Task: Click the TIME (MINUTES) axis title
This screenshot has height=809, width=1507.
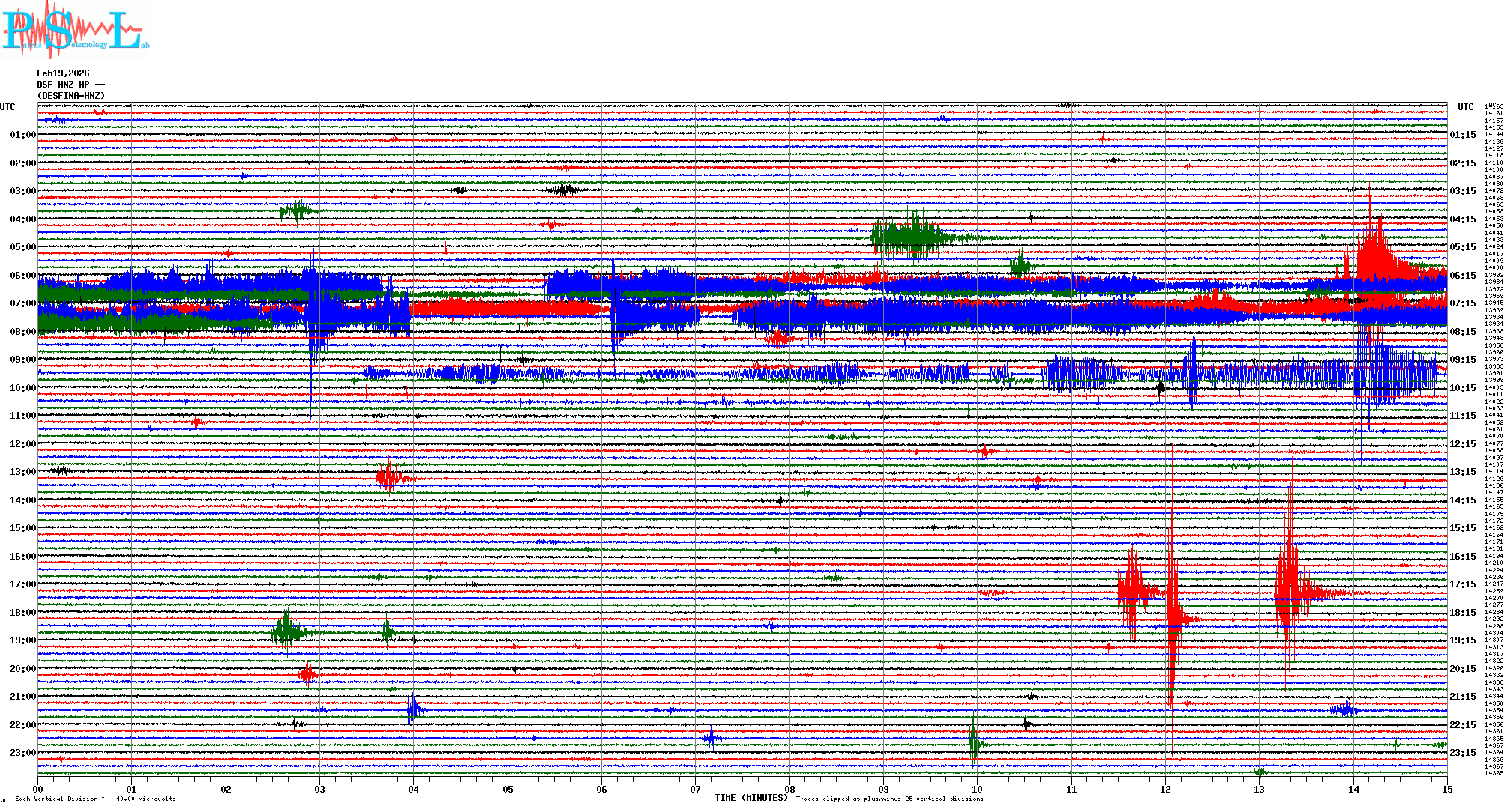Action: coord(751,798)
